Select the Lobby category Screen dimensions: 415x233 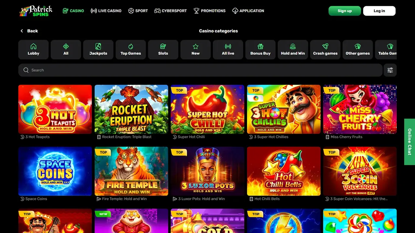click(x=33, y=50)
